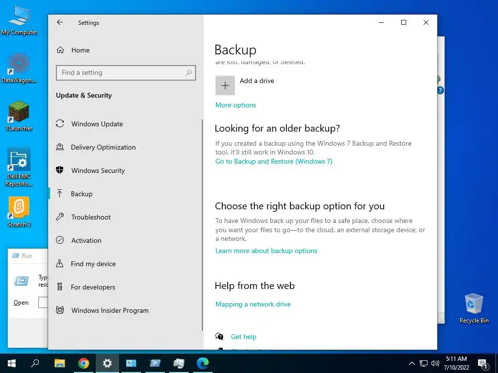Close the Settings window
Screen dimensions: 498x373
426,22
